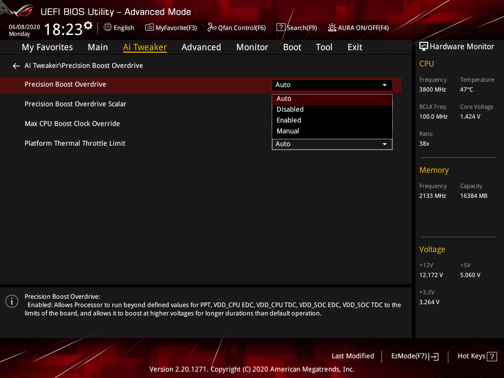Switch to the Main tab
The image size is (504, 378).
(98, 47)
